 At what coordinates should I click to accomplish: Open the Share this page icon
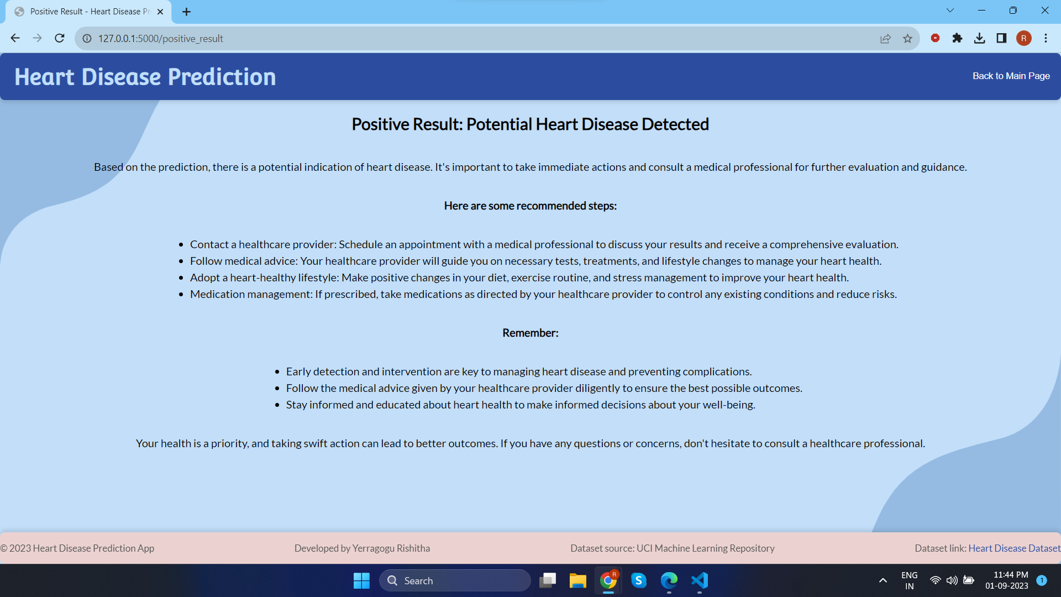tap(886, 38)
